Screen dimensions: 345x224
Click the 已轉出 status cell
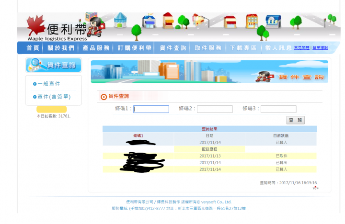(281, 163)
